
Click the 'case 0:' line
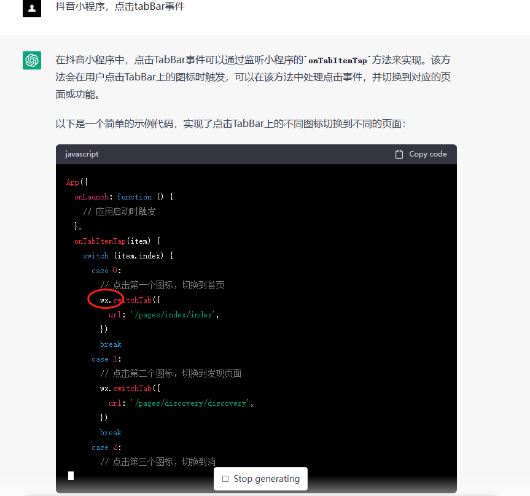[x=106, y=271]
